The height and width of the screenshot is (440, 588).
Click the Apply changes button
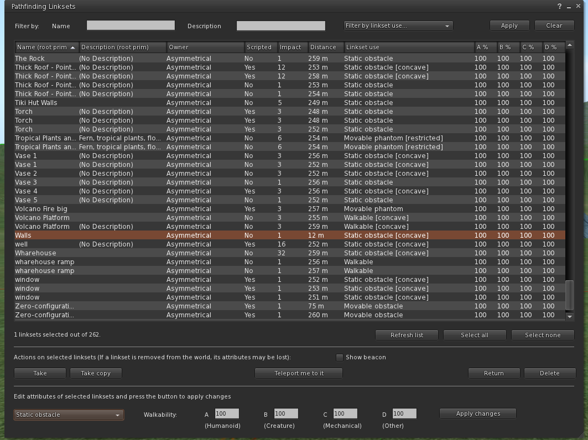pos(478,414)
